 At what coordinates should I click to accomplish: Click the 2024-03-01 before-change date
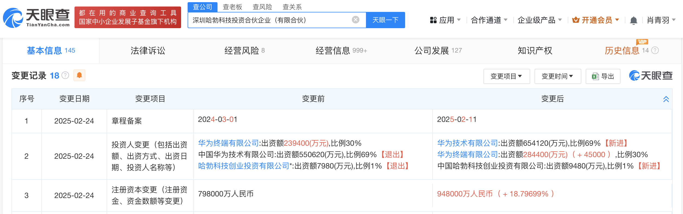pos(218,119)
